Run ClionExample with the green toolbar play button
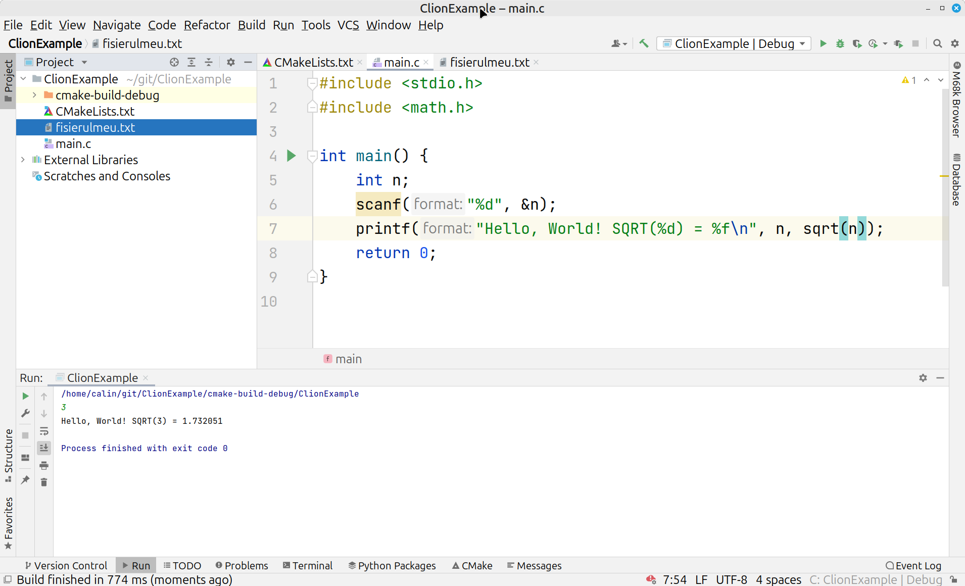Viewport: 965px width, 586px height. point(823,44)
